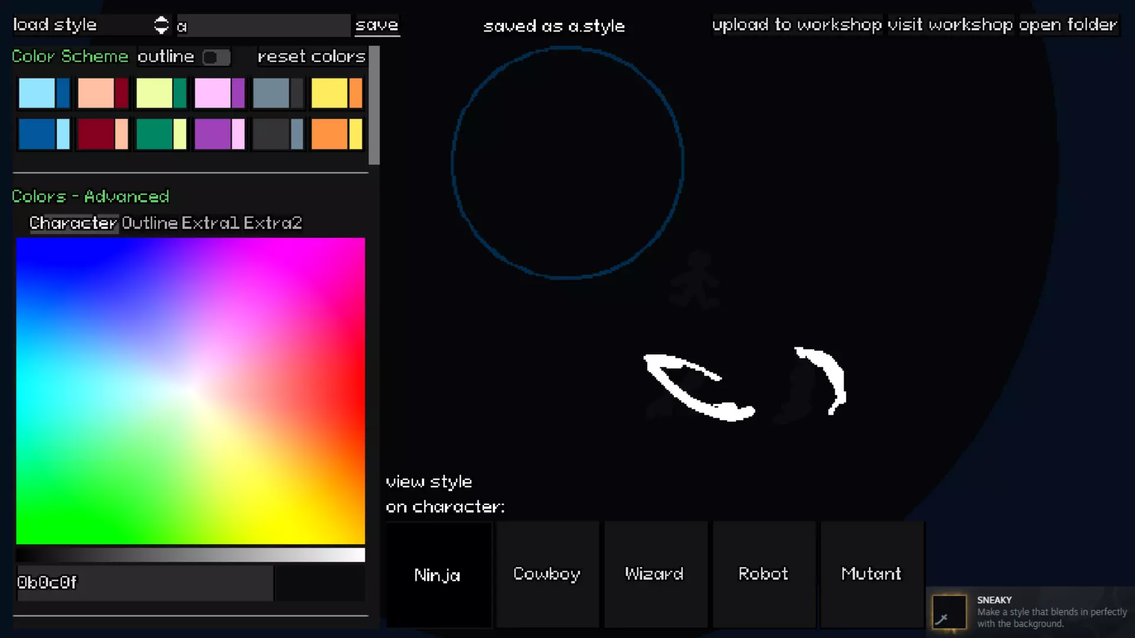Image resolution: width=1135 pixels, height=638 pixels.
Task: Click upload to workshop
Action: (x=796, y=25)
